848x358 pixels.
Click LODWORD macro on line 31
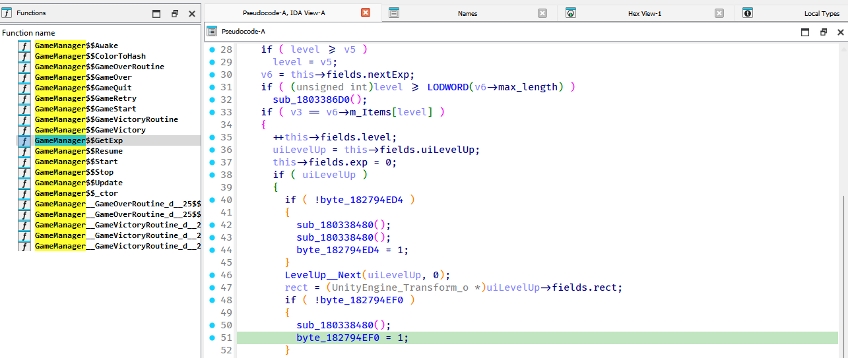pos(448,87)
